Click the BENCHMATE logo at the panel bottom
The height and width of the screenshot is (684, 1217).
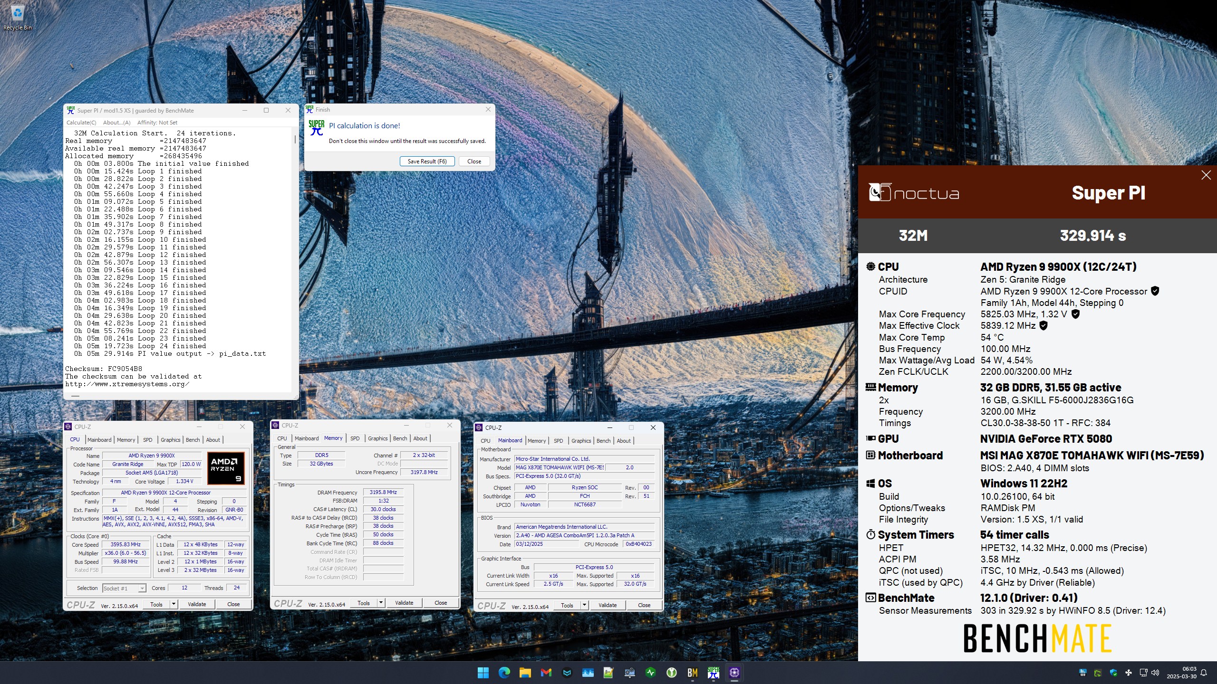[x=1037, y=638]
